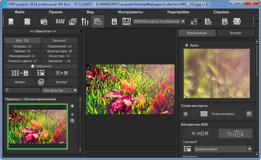The image size is (261, 160).
Task: Open the DENOISE projects 2 professional dropdown
Action: tap(183, 22)
